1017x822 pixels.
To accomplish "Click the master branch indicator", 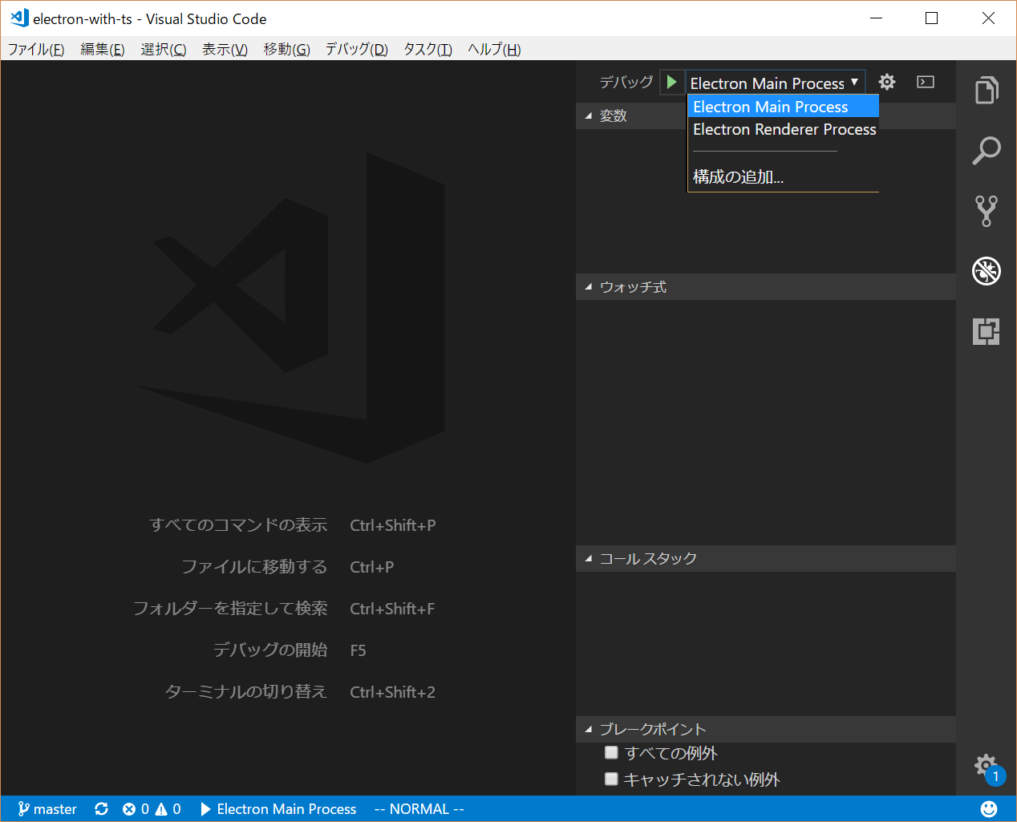I will (47, 809).
